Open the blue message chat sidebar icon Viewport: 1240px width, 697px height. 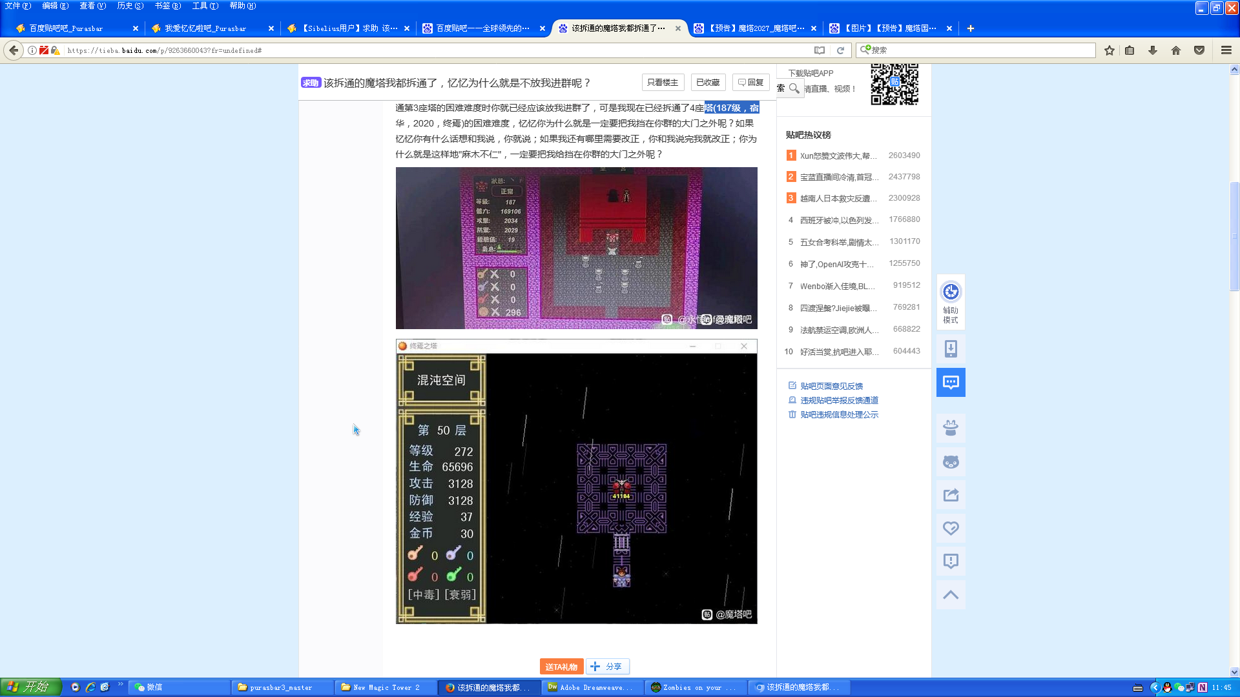tap(951, 383)
